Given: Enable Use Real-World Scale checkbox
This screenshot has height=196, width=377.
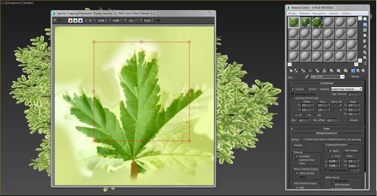Looking at the screenshot, I should pos(293,98).
